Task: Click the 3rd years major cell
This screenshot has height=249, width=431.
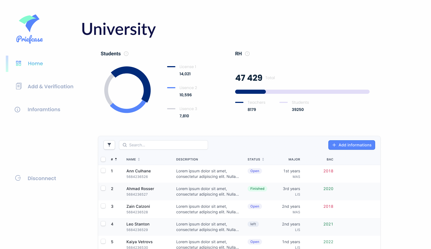Action: point(291,189)
